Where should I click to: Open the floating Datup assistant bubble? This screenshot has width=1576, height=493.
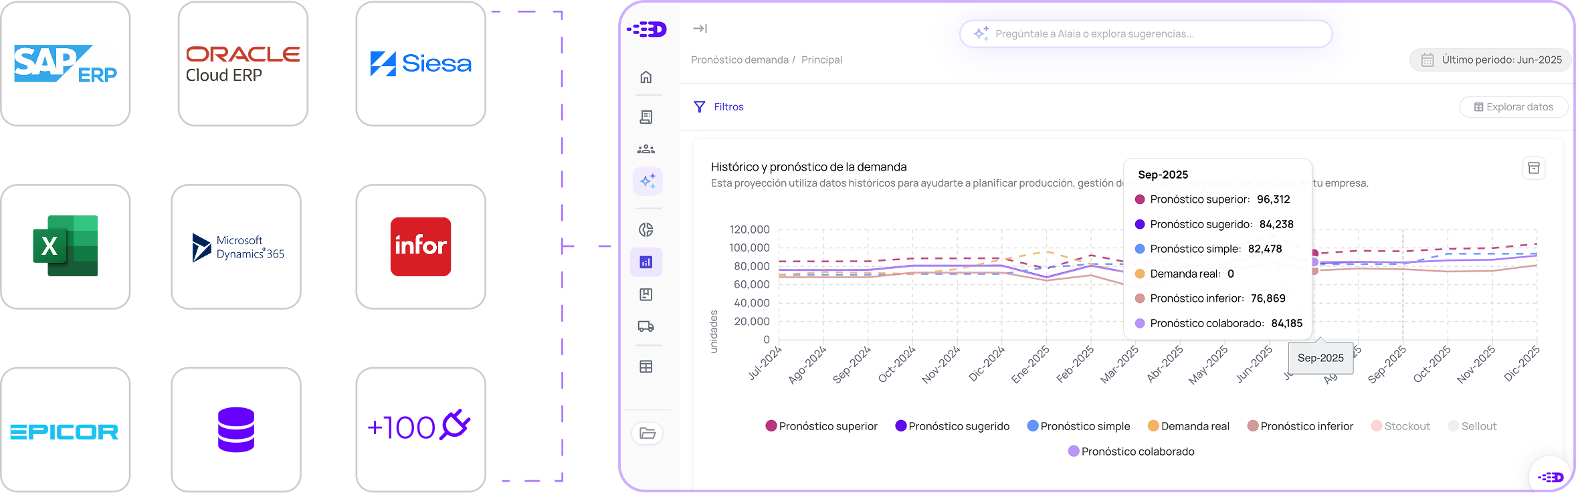[x=1551, y=477]
